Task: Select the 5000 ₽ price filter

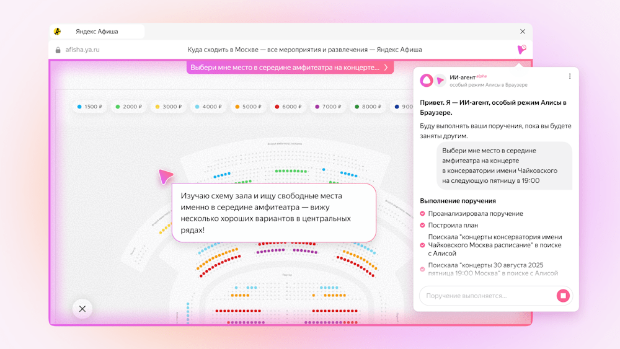Action: [x=249, y=107]
